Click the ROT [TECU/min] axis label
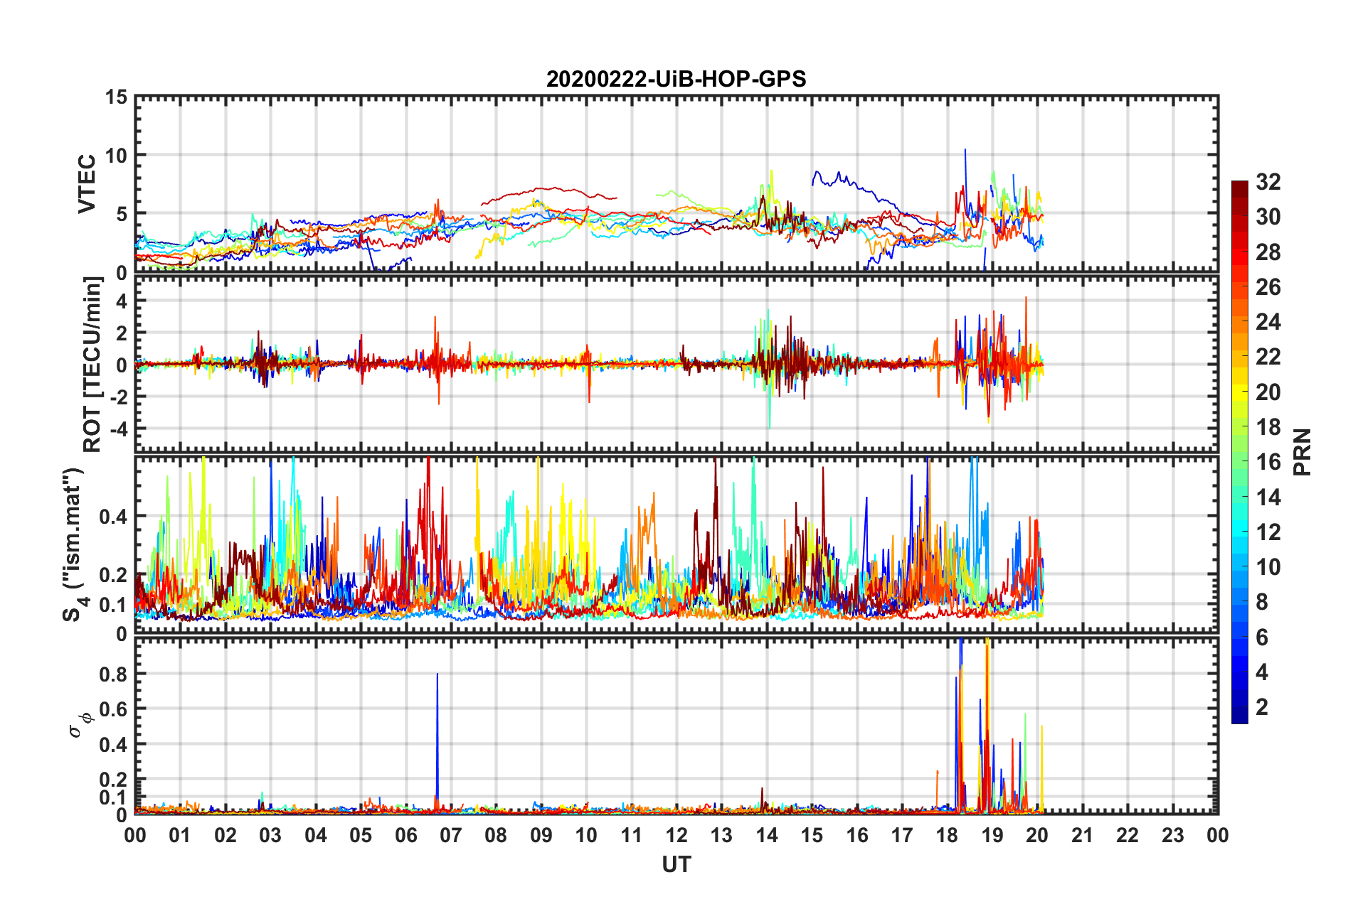Image resolution: width=1353 pixels, height=904 pixels. point(92,365)
